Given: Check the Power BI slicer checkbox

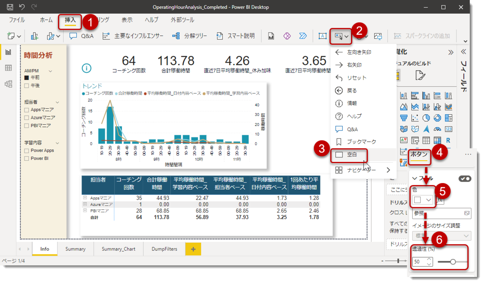Looking at the screenshot, I should click(x=27, y=159).
